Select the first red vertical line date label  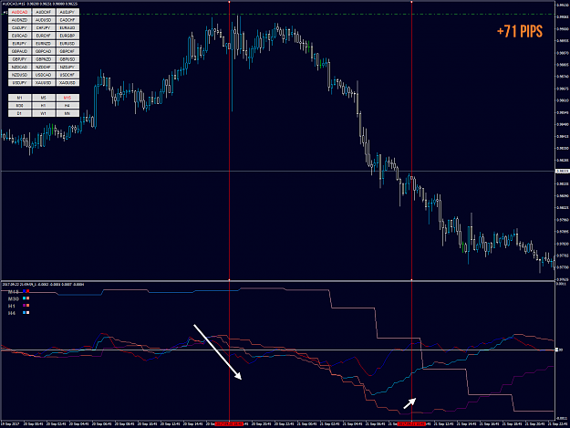pos(229,424)
